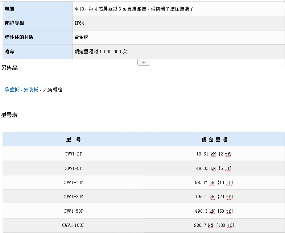Select the 额定量程 column header
285x233 pixels.
click(215, 140)
